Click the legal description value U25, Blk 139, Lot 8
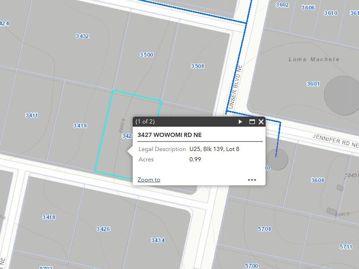 click(214, 149)
